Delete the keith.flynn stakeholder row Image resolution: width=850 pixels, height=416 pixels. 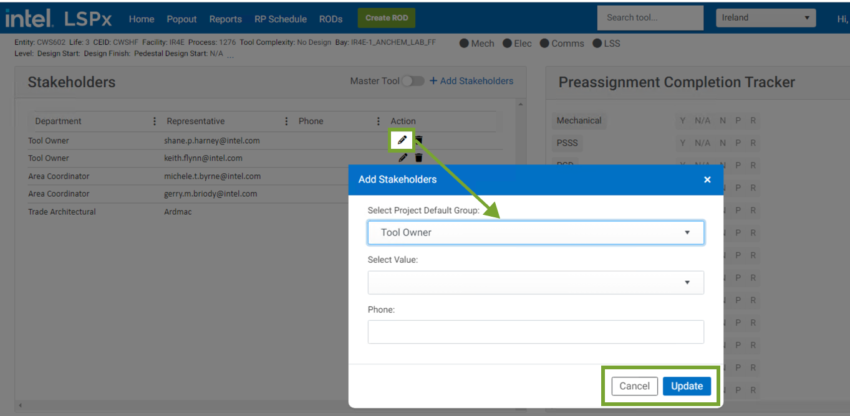click(x=418, y=158)
